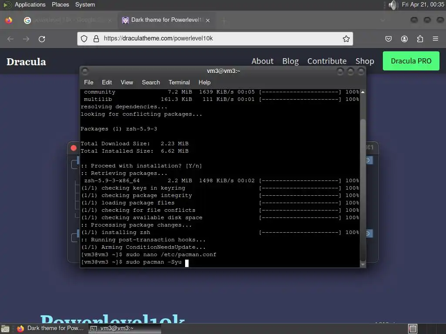Click the red dot on the preview window

(74, 148)
